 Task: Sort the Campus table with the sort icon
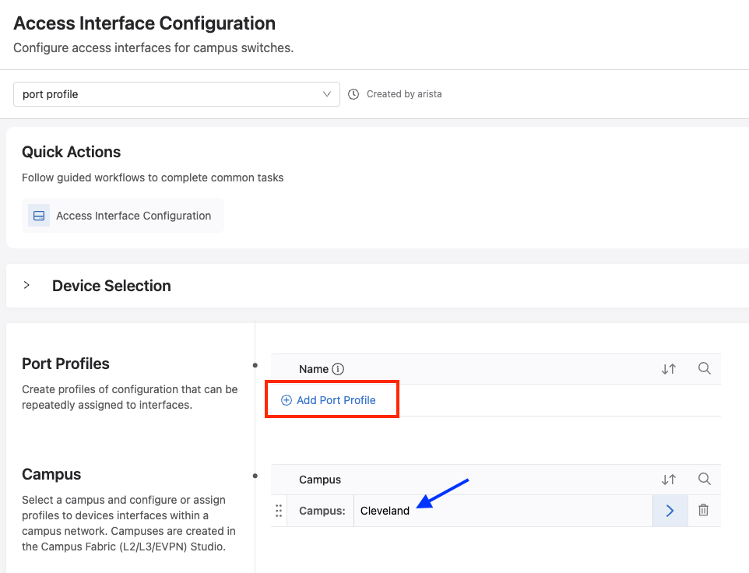tap(668, 480)
